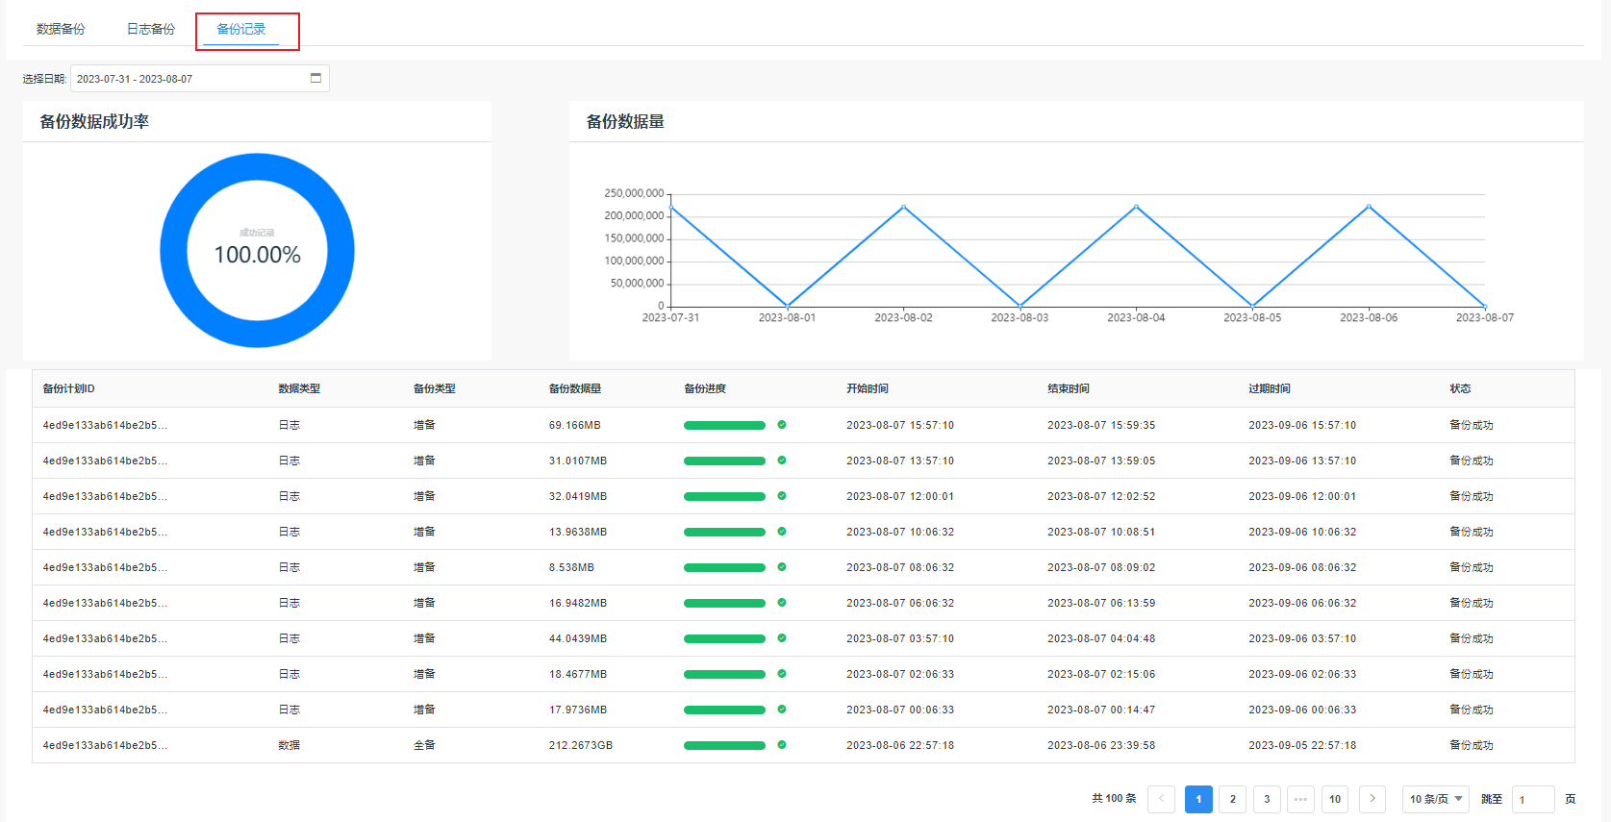Click the success check icon for 69.166MB row
The width and height of the screenshot is (1611, 822).
coord(782,424)
